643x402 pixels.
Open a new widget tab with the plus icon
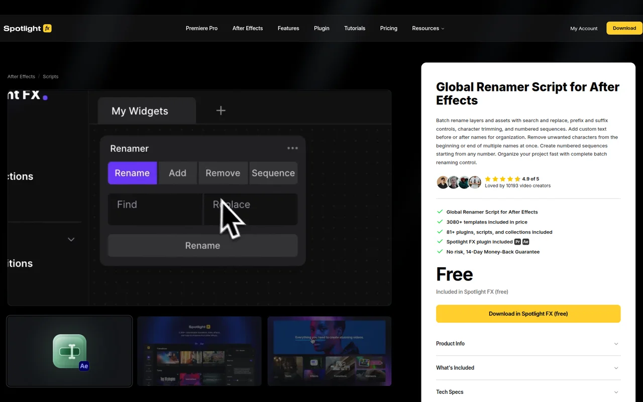[x=220, y=111]
